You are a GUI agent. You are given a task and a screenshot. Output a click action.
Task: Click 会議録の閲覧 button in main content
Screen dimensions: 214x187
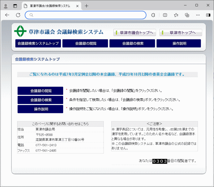40,90
